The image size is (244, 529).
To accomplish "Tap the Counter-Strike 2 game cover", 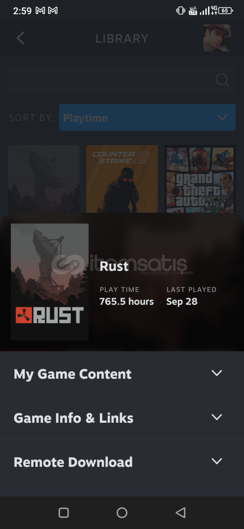I will [122, 179].
